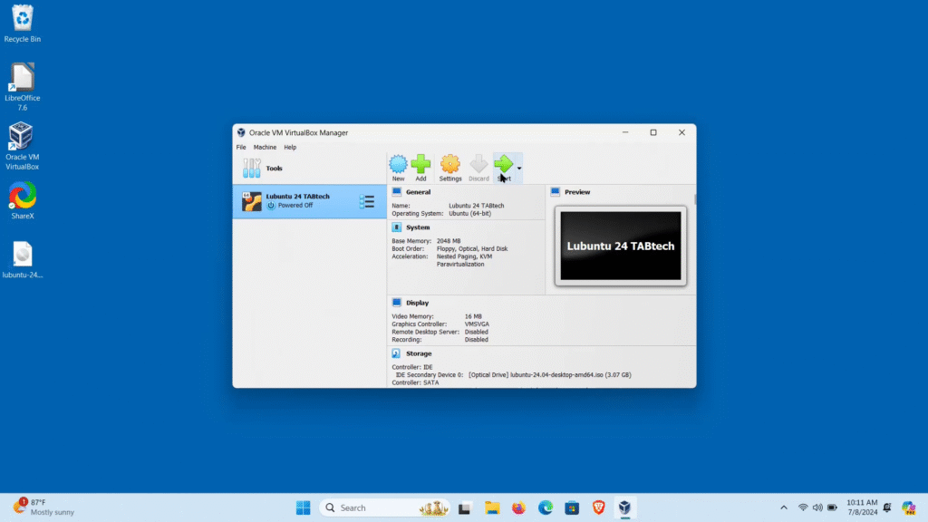
Task: Click the Storage section icon
Action: tap(397, 353)
